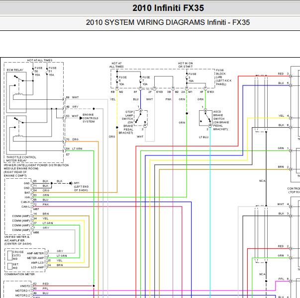Click the "COMBINATION METER" label
Screen dimensions: 300x298
pyautogui.click(x=19, y=274)
